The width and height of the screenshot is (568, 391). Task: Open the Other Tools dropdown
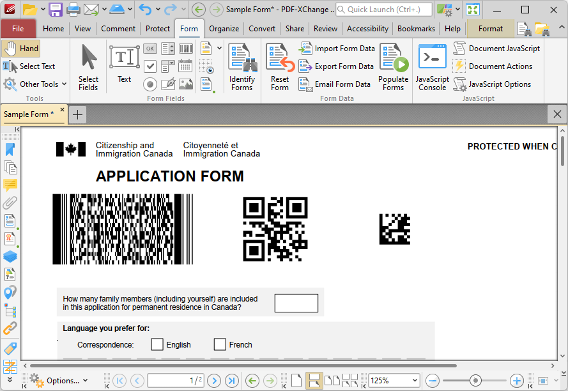tap(35, 84)
